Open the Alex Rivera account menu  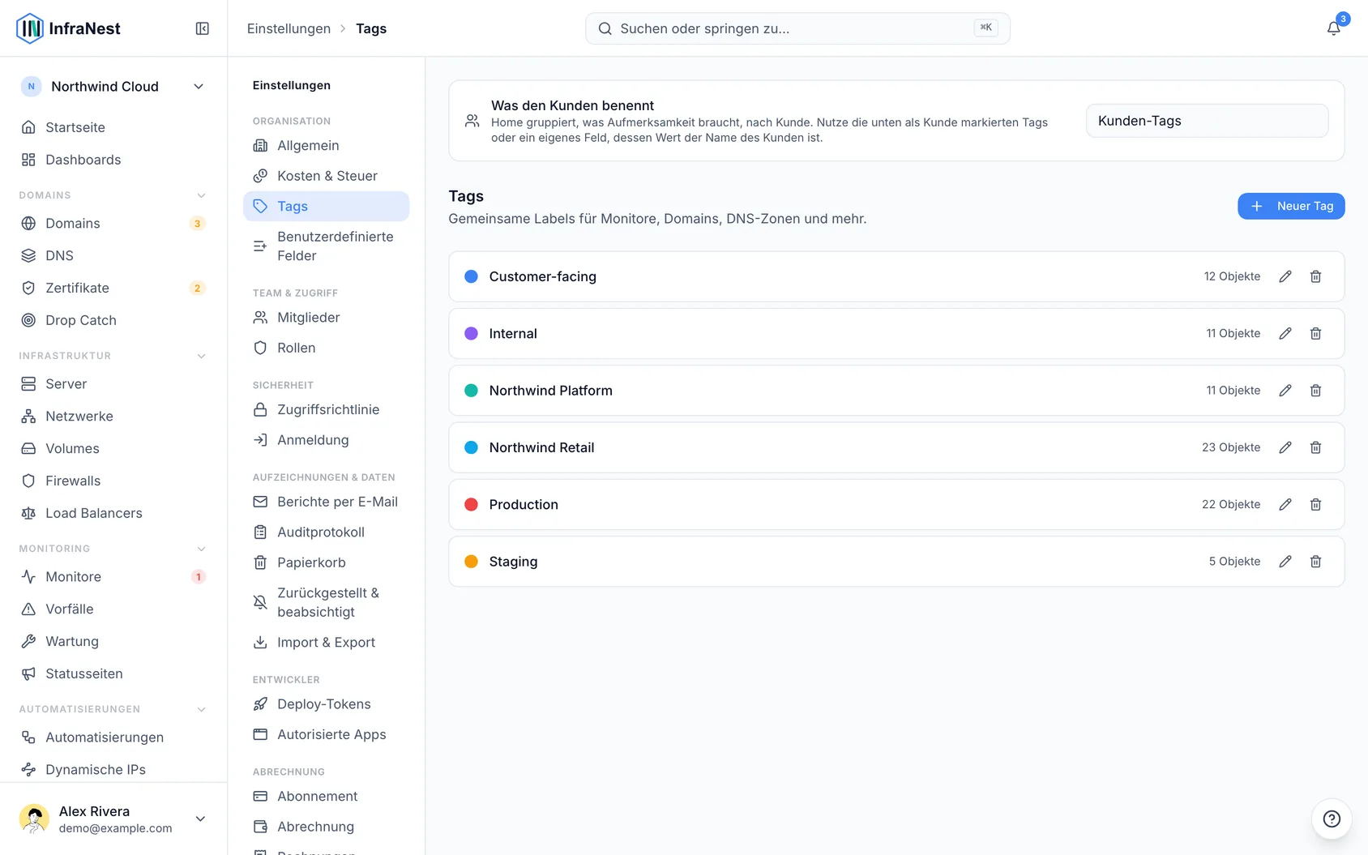coord(113,819)
